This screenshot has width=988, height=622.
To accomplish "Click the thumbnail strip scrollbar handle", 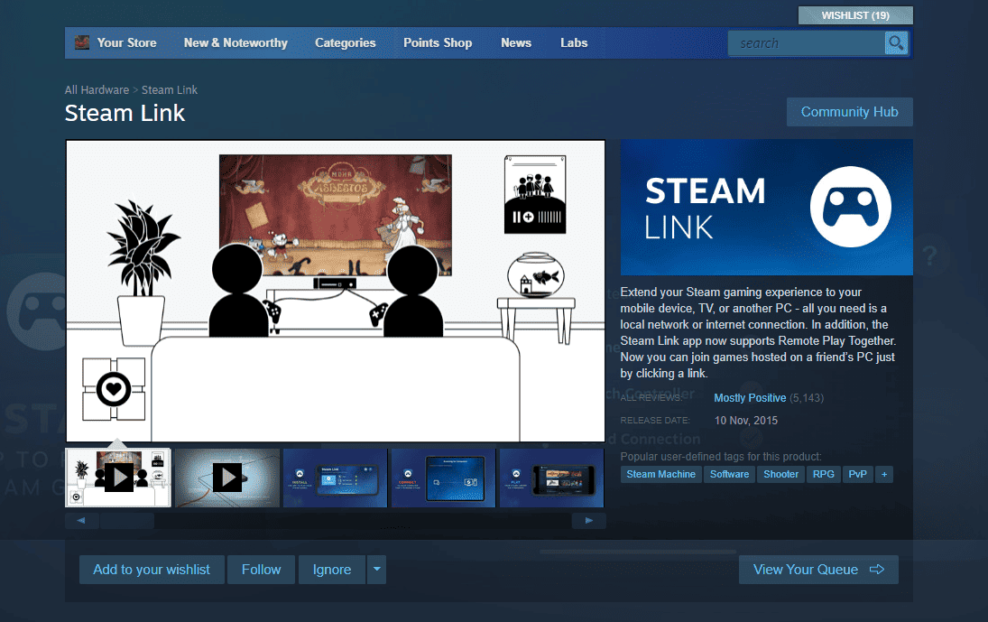I will tap(126, 521).
